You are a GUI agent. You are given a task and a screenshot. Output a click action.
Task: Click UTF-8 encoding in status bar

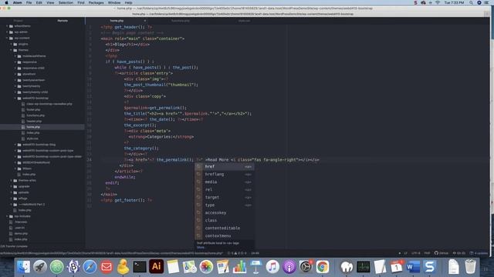tap(416, 253)
